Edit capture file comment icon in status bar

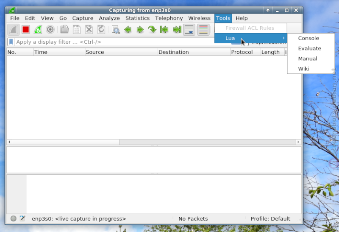click(x=22, y=218)
